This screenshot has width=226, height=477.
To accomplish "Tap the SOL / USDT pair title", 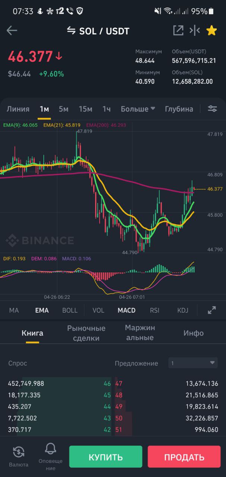I will [x=104, y=31].
